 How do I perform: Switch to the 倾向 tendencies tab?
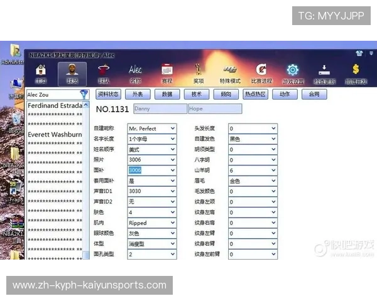click(226, 94)
